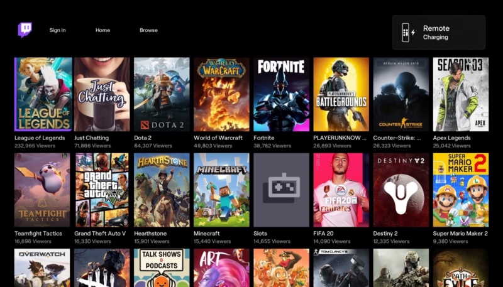Image resolution: width=503 pixels, height=287 pixels.
Task: Choose the Art category cover
Action: click(221, 268)
